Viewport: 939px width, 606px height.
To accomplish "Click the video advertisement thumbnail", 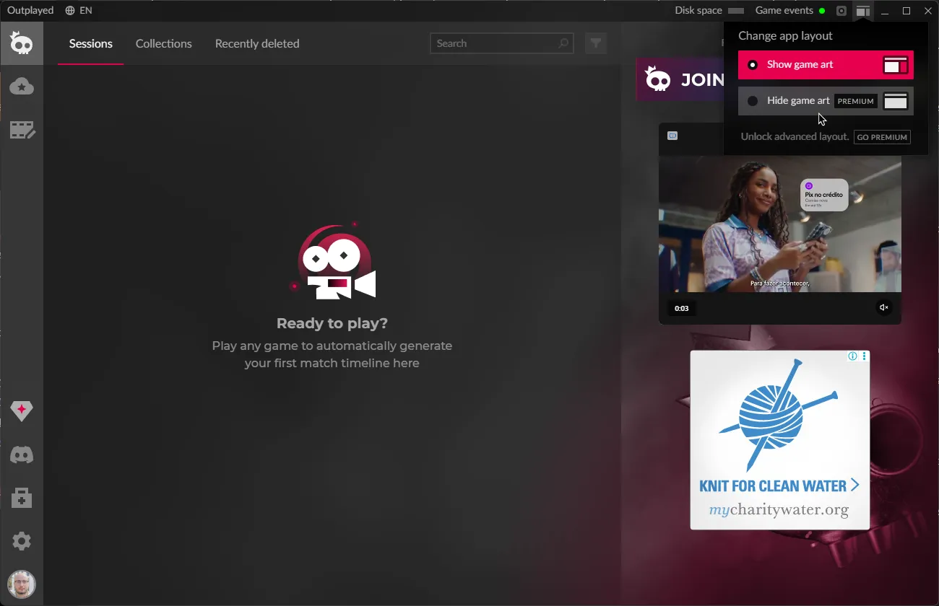I will point(780,224).
